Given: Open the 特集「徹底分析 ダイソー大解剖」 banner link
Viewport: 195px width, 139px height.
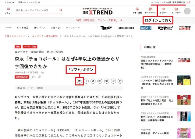Looking at the screenshot, I should 97,19.
